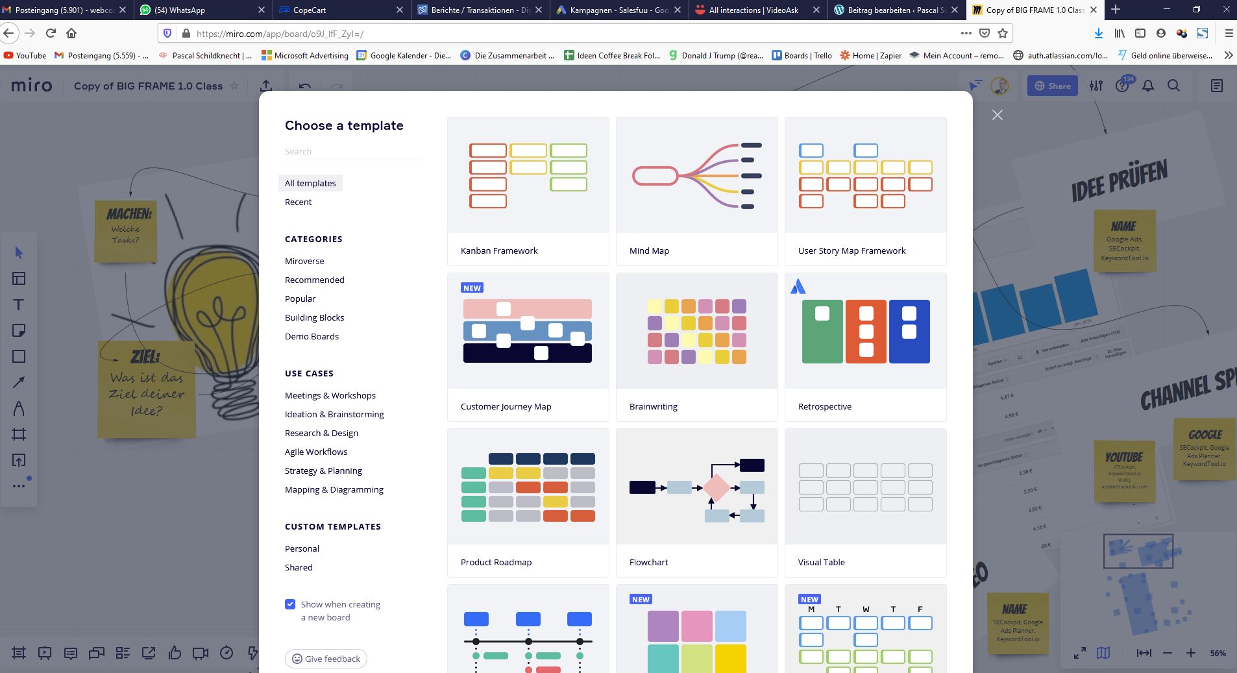Click the Give feedback button
Viewport: 1237px width, 673px height.
326,659
